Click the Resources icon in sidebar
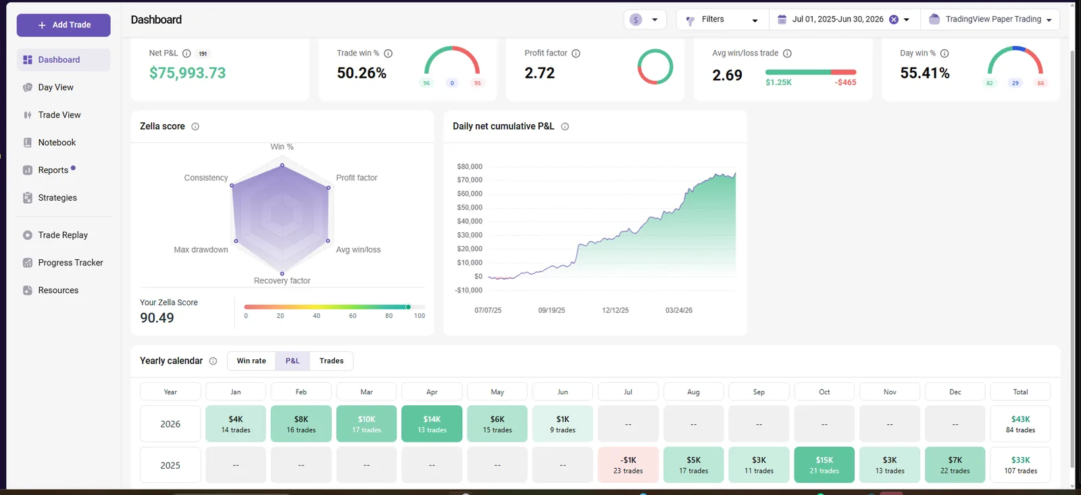This screenshot has height=495, width=1081. coord(28,290)
